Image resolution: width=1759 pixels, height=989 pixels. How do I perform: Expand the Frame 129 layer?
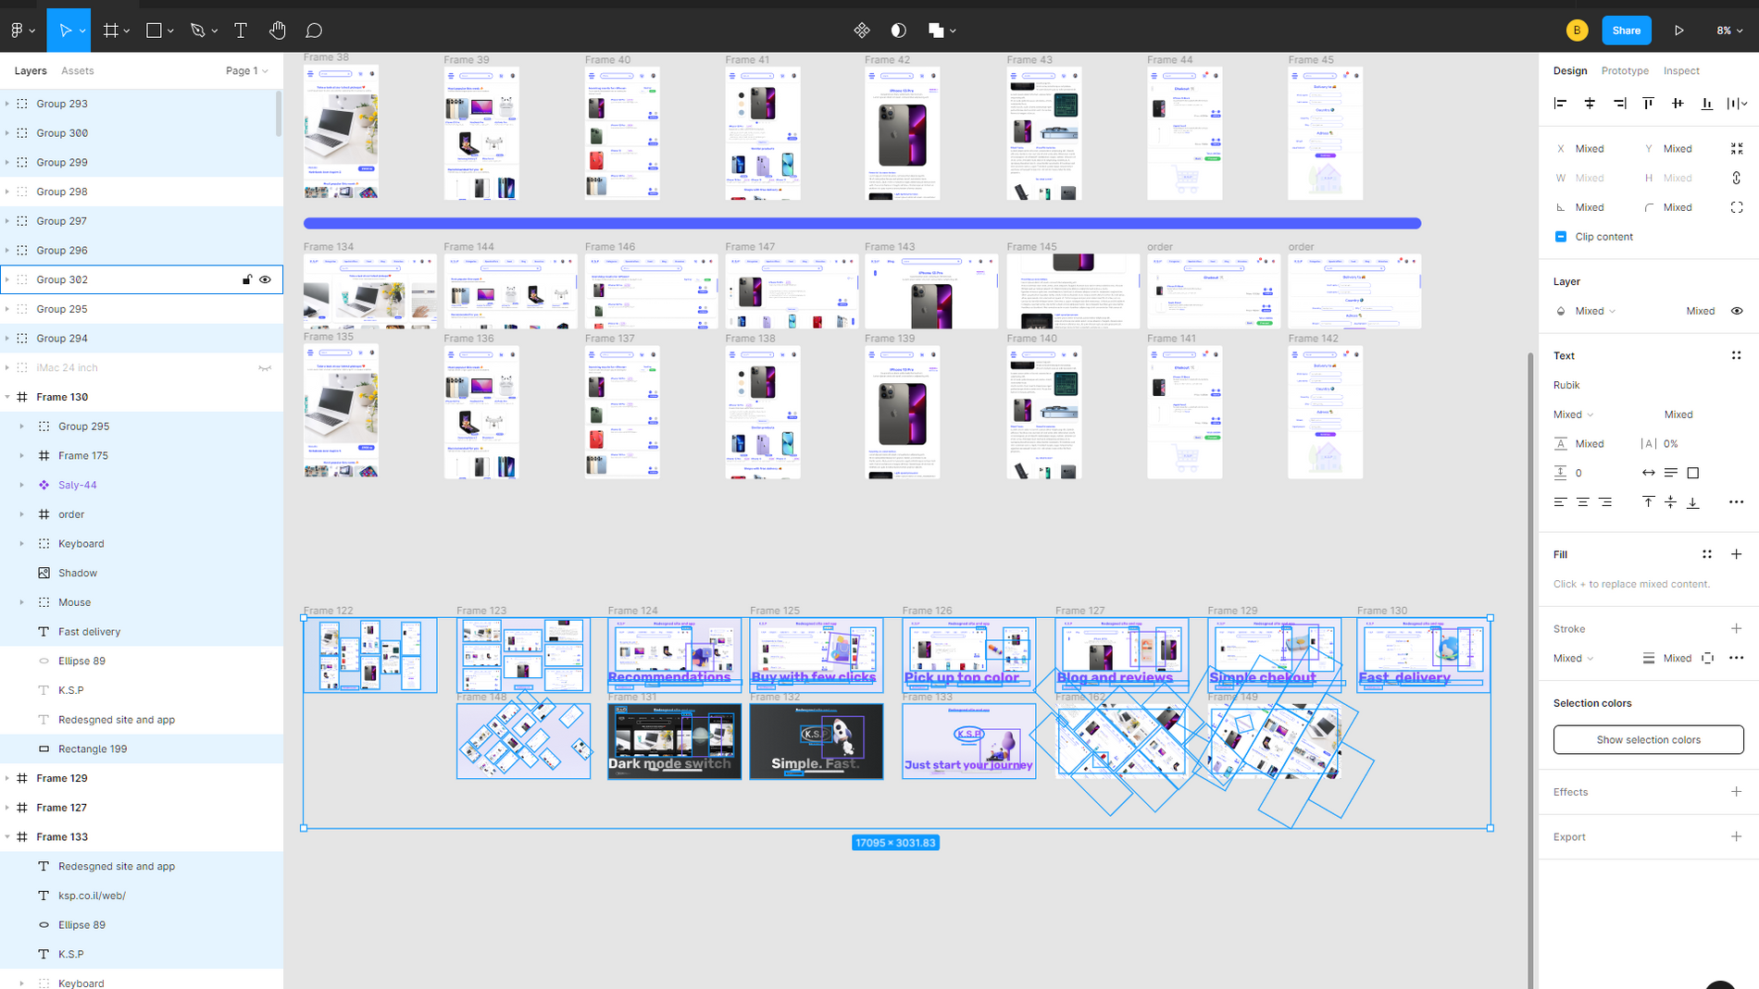pyautogui.click(x=7, y=778)
